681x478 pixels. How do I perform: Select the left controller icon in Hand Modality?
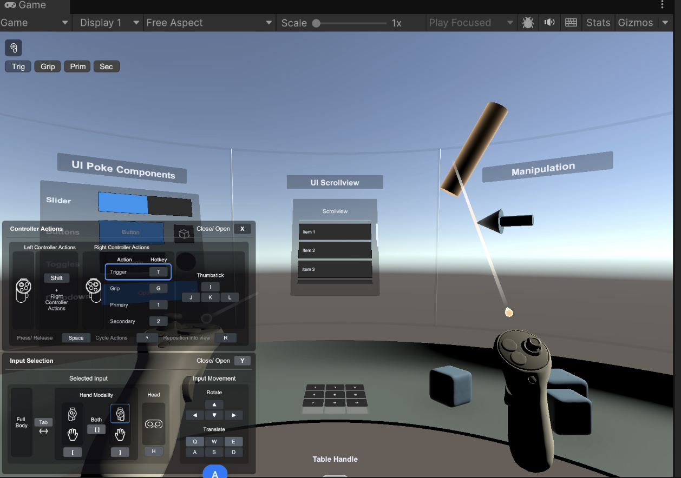click(x=73, y=414)
